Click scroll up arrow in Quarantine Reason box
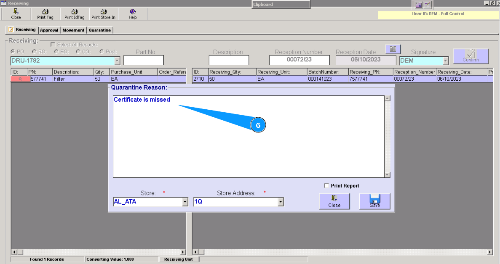The image size is (500, 264). 387,98
